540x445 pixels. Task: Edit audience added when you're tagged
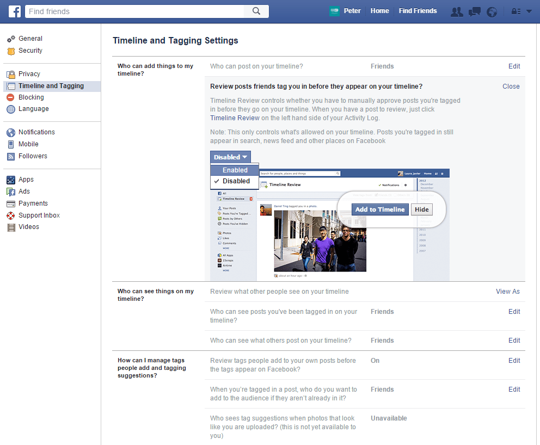[x=514, y=390]
